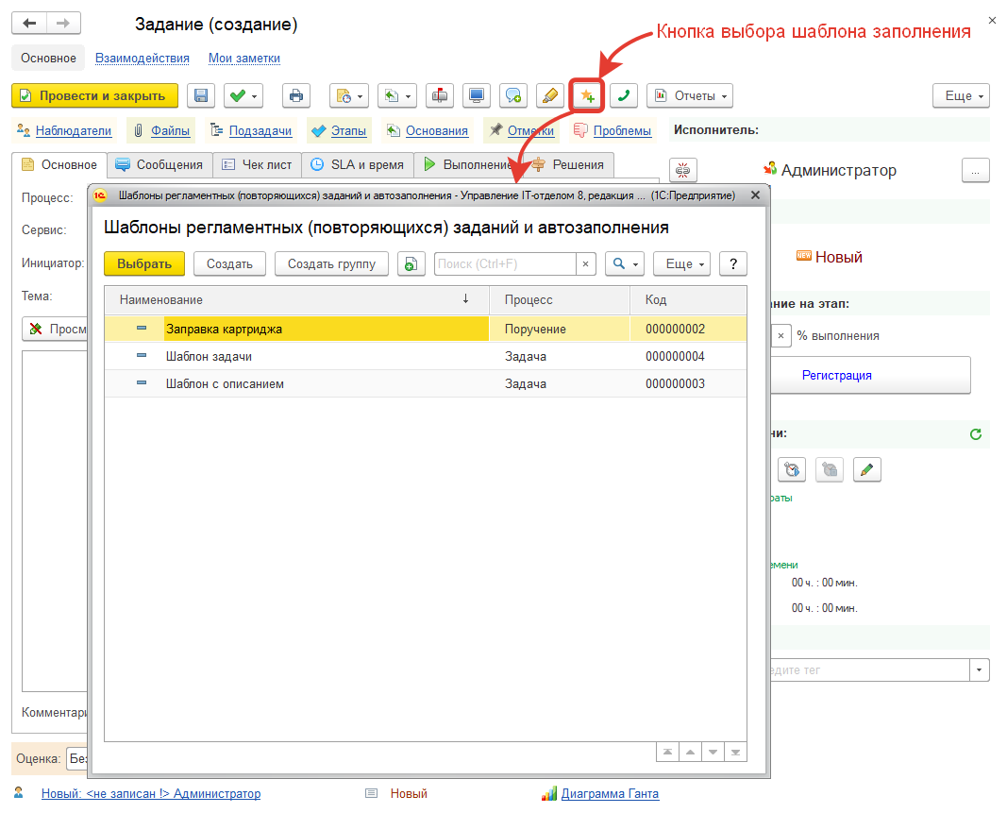Image resolution: width=1007 pixels, height=813 pixels.
Task: Expand the green checkmark dropdown arrow
Action: [x=255, y=96]
